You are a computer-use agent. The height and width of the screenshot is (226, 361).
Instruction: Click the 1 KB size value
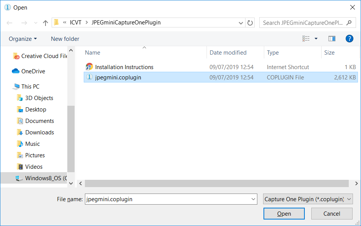coord(350,67)
